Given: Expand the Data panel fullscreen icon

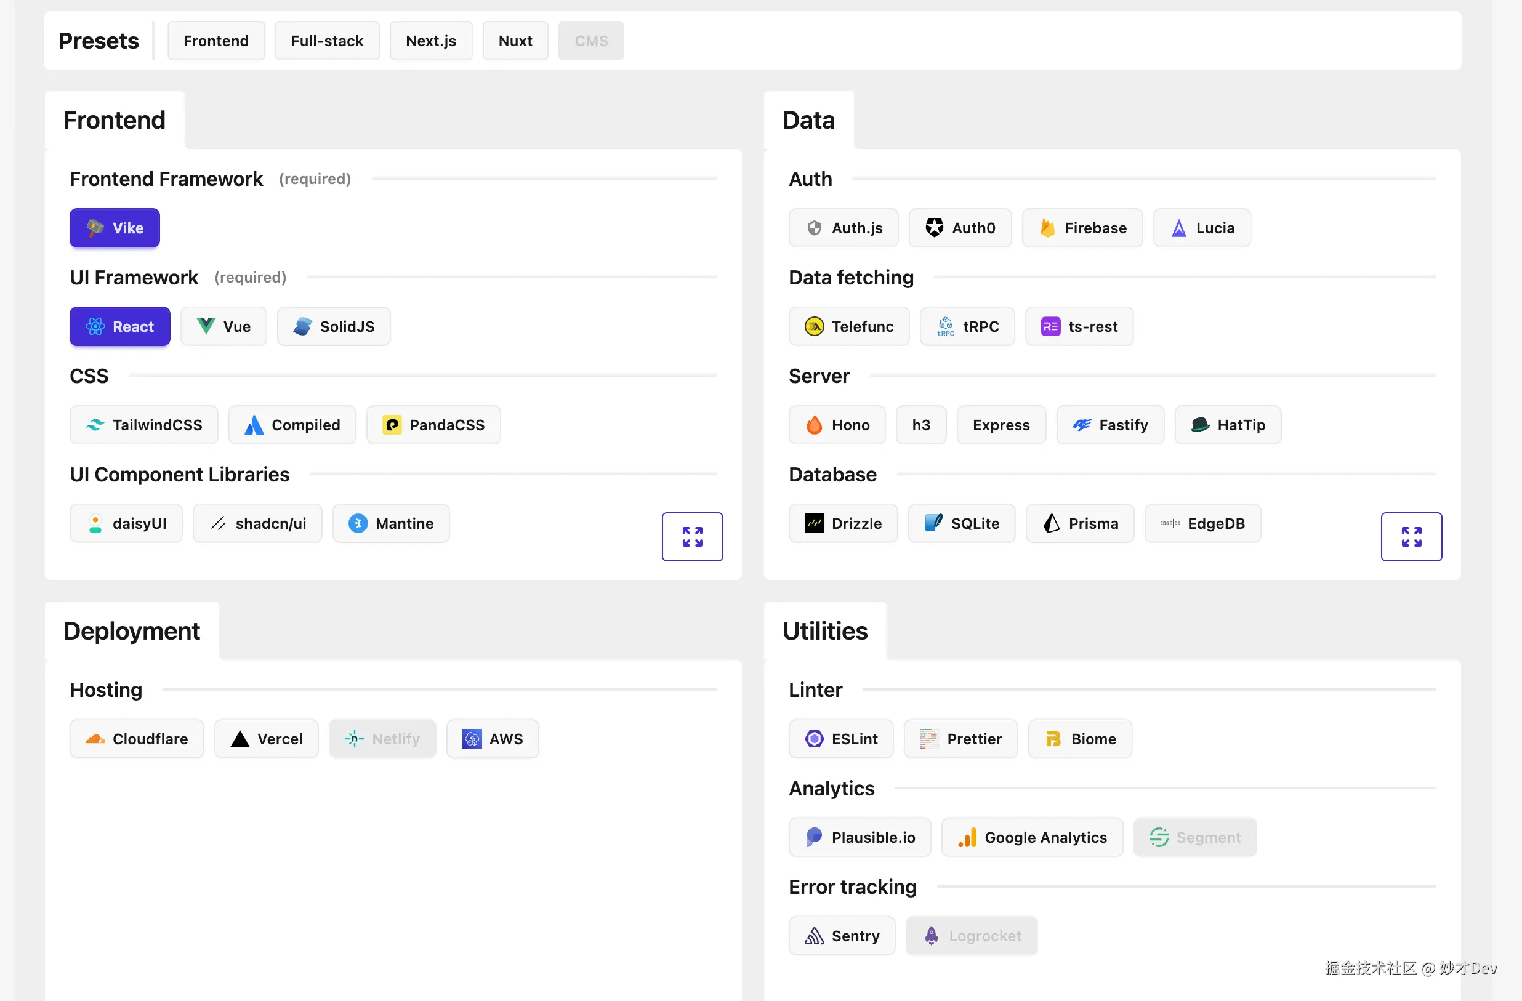Looking at the screenshot, I should coord(1411,536).
